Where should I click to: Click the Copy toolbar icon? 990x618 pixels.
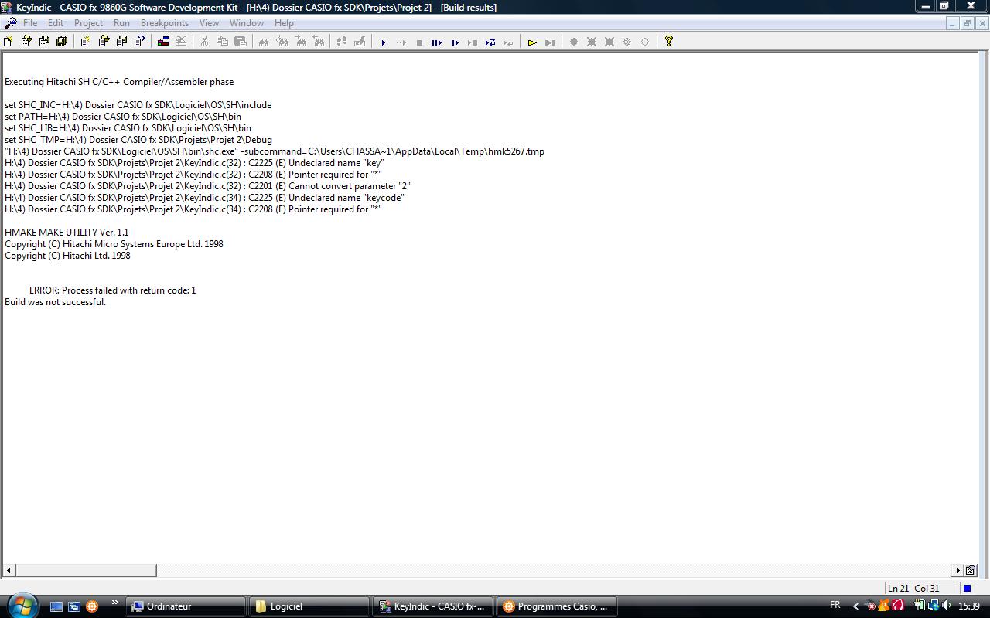tap(222, 42)
